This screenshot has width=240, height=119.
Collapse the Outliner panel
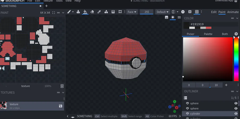pyautogui.click(x=237, y=92)
